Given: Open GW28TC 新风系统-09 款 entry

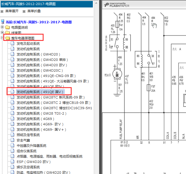Looking at the screenshot, I should point(51,97).
